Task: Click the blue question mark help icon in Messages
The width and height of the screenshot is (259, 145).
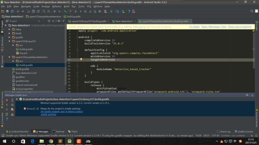Action: [x=7, y=119]
